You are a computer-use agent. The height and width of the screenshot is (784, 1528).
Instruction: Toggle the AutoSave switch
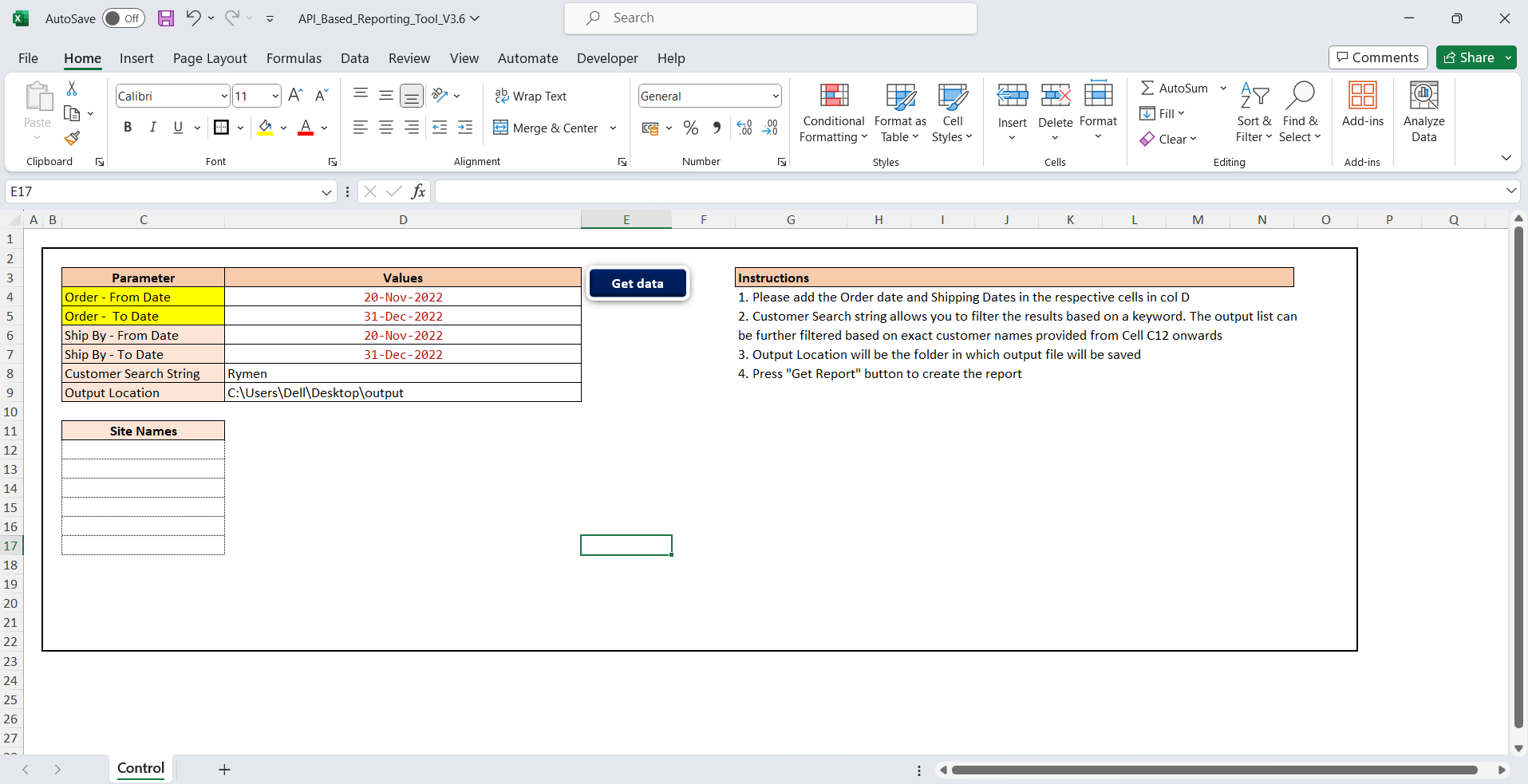point(124,18)
